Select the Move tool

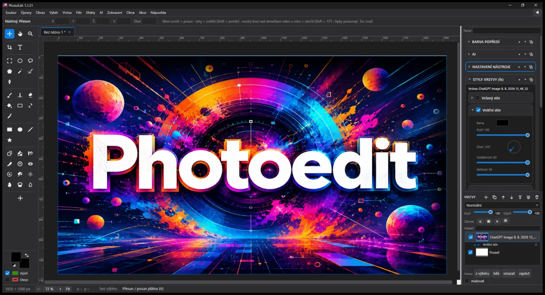click(x=10, y=34)
